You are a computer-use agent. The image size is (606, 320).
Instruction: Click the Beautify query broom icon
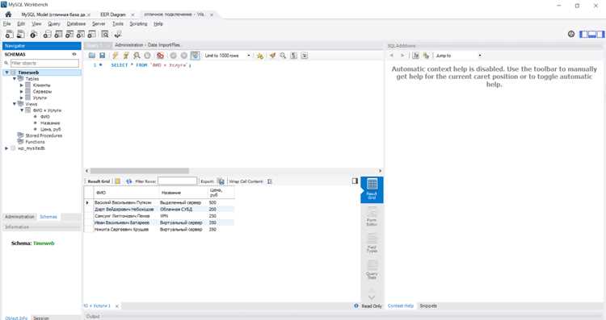coord(272,56)
